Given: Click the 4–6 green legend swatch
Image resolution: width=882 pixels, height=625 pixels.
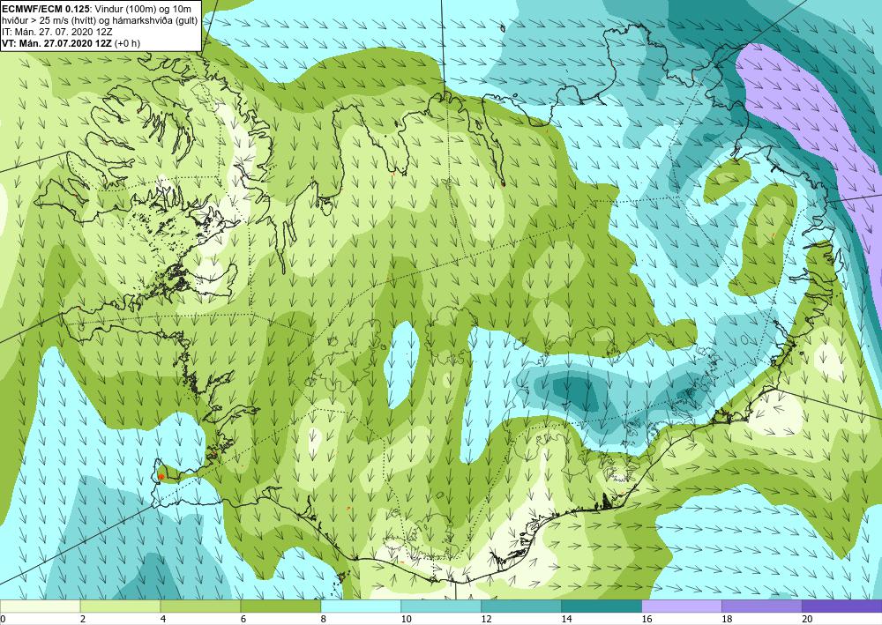Looking at the screenshot, I should coord(200,606).
